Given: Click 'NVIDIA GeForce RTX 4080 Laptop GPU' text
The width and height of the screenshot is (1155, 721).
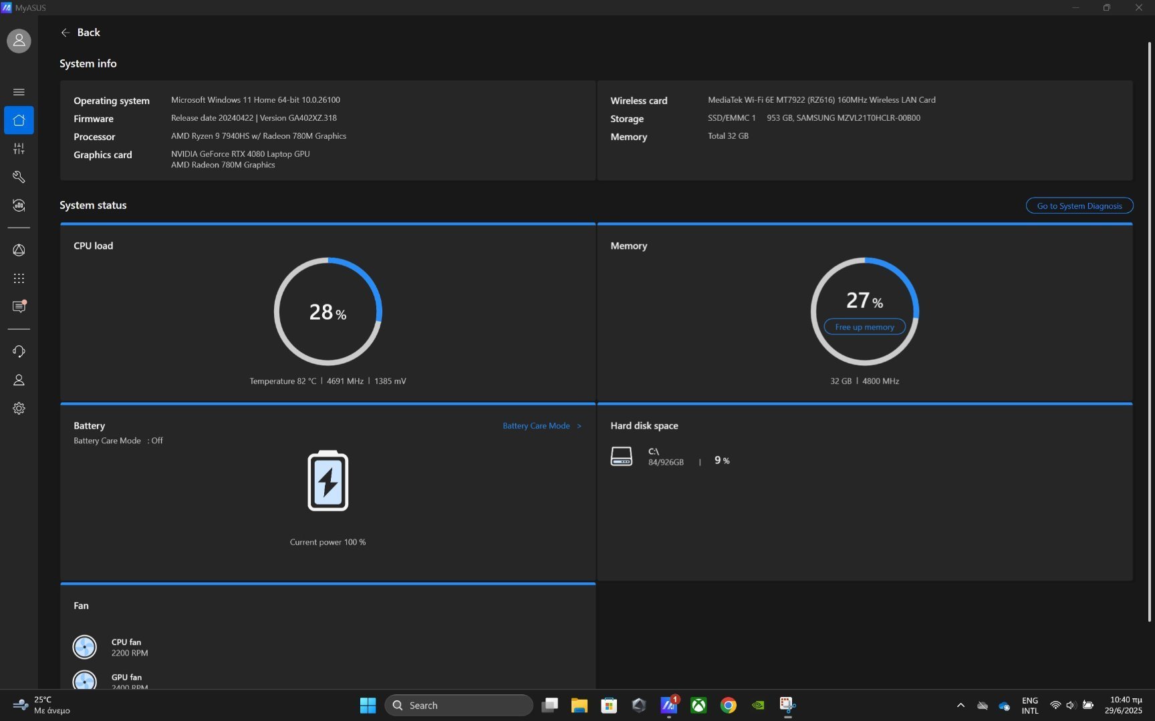Looking at the screenshot, I should tap(241, 154).
